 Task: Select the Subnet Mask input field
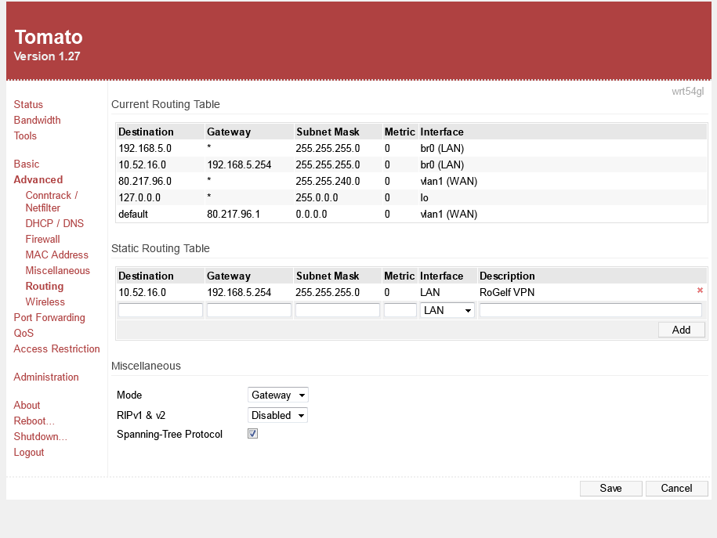(x=338, y=311)
